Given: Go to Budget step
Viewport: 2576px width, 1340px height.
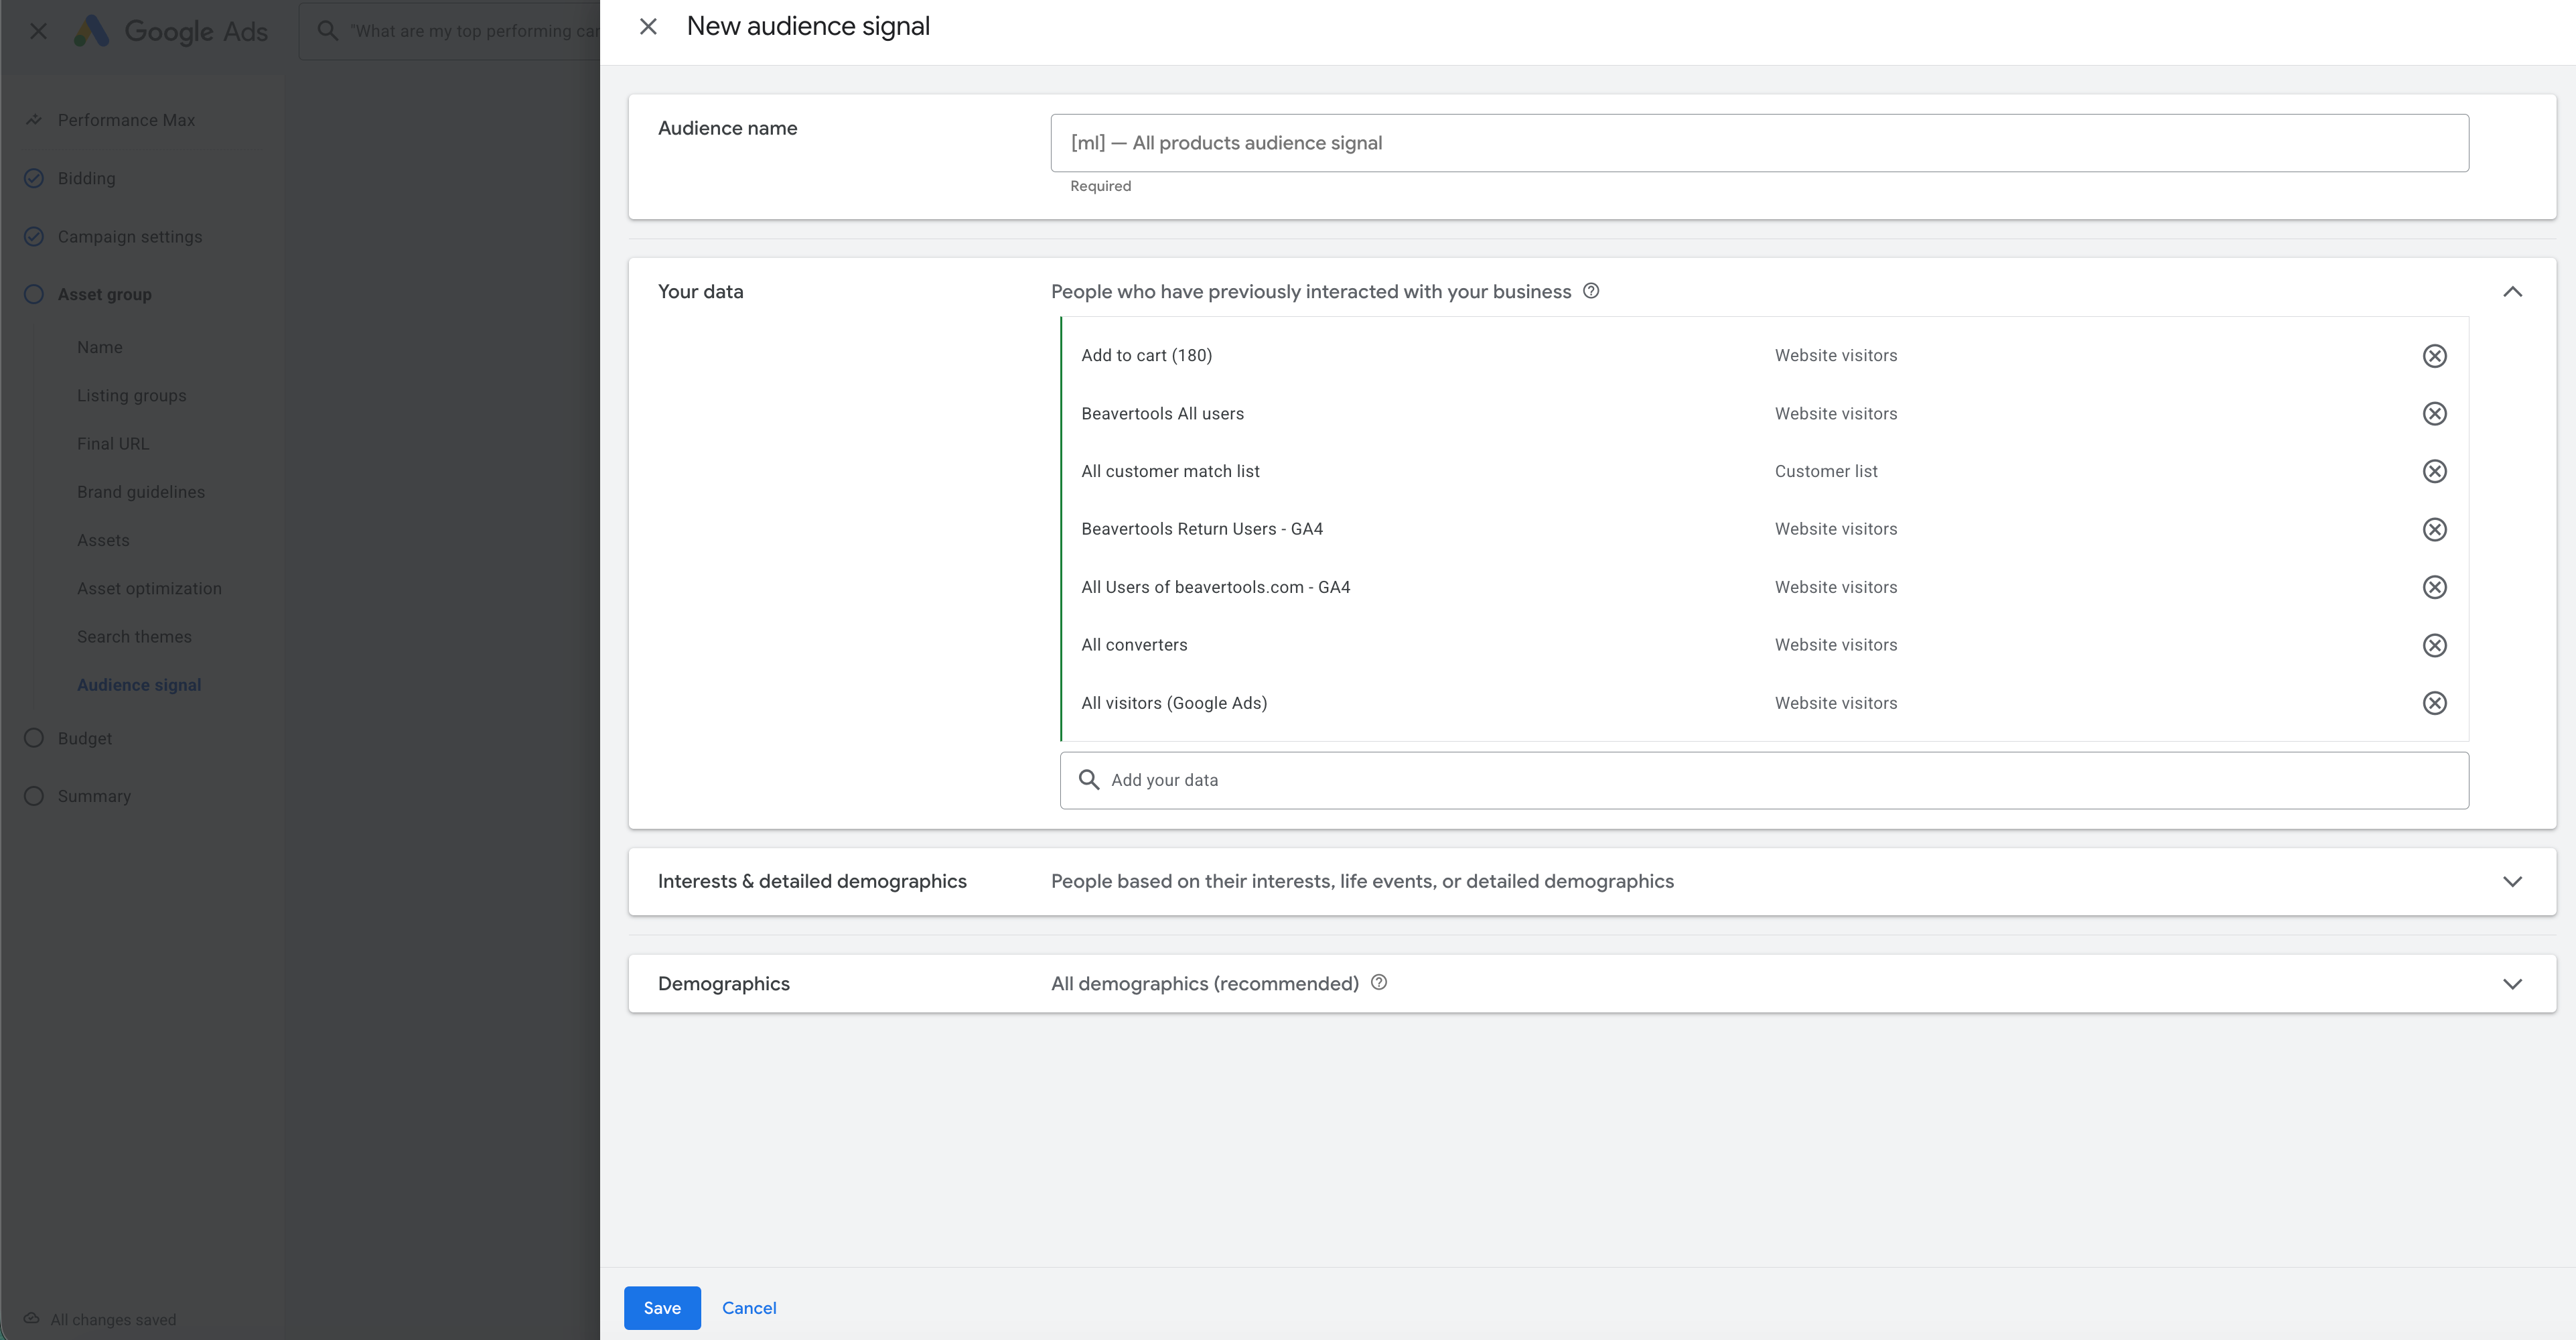Looking at the screenshot, I should 85,738.
